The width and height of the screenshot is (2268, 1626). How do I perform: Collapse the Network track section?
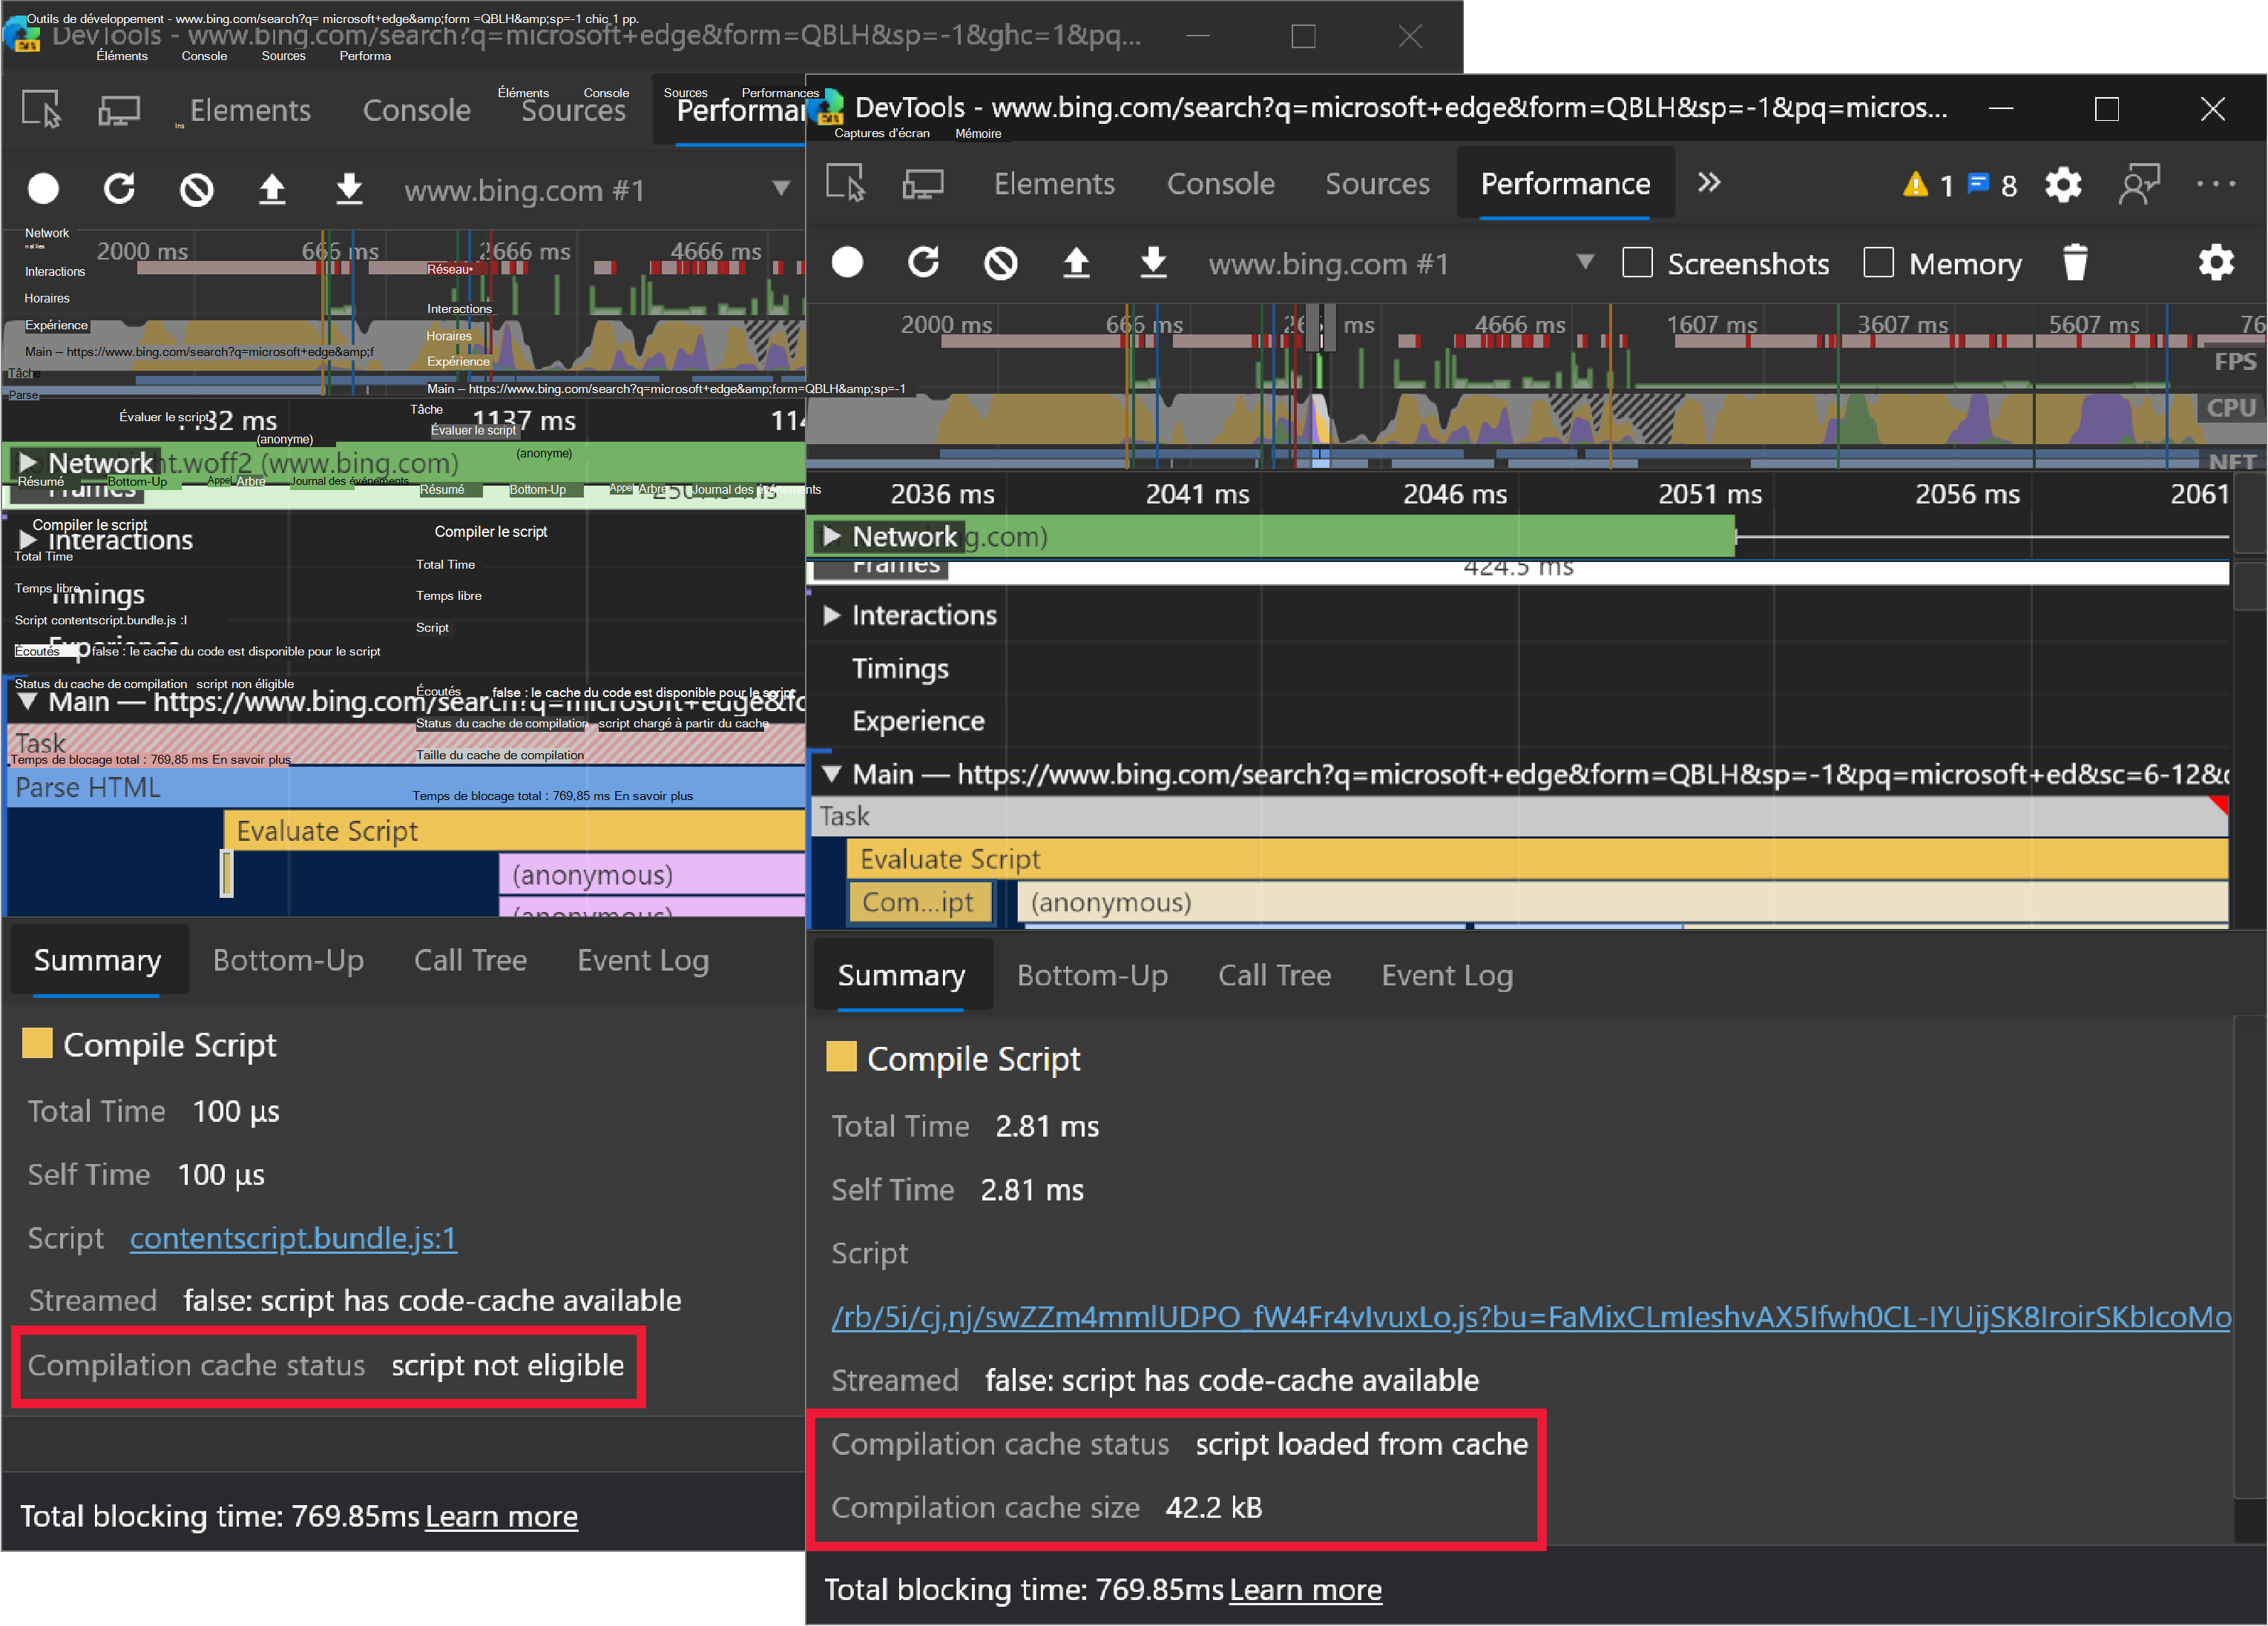click(x=833, y=535)
